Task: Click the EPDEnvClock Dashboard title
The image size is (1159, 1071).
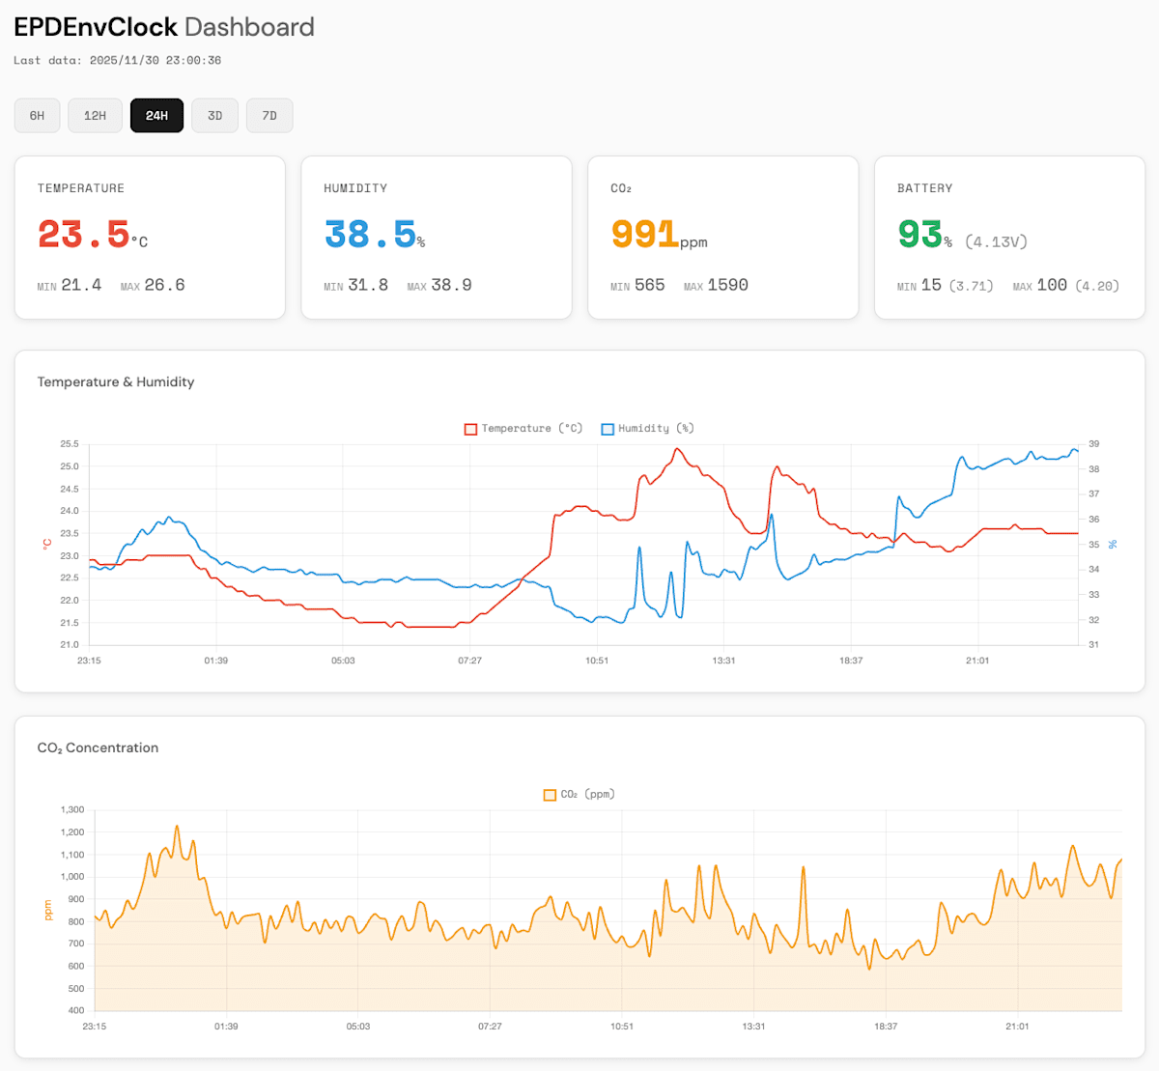Action: pyautogui.click(x=162, y=26)
